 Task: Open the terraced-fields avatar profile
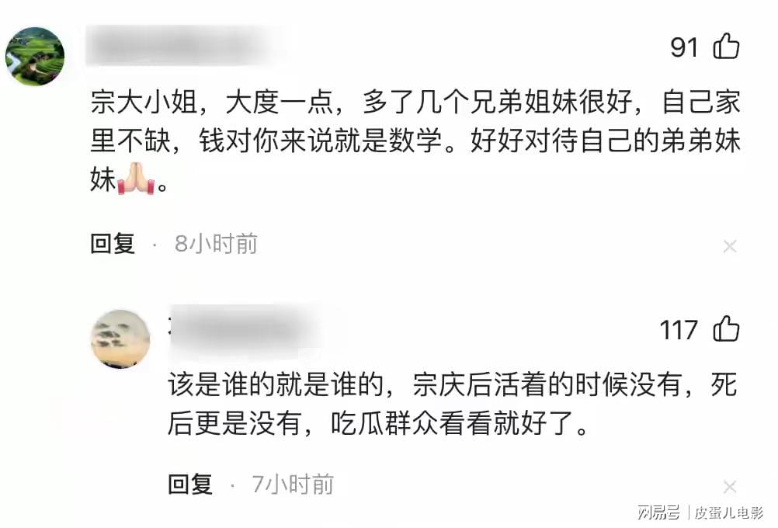pyautogui.click(x=35, y=56)
